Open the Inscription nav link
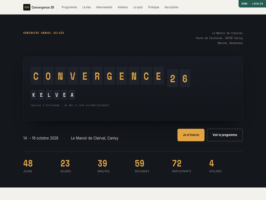This screenshot has height=200, width=266. [x=171, y=7]
